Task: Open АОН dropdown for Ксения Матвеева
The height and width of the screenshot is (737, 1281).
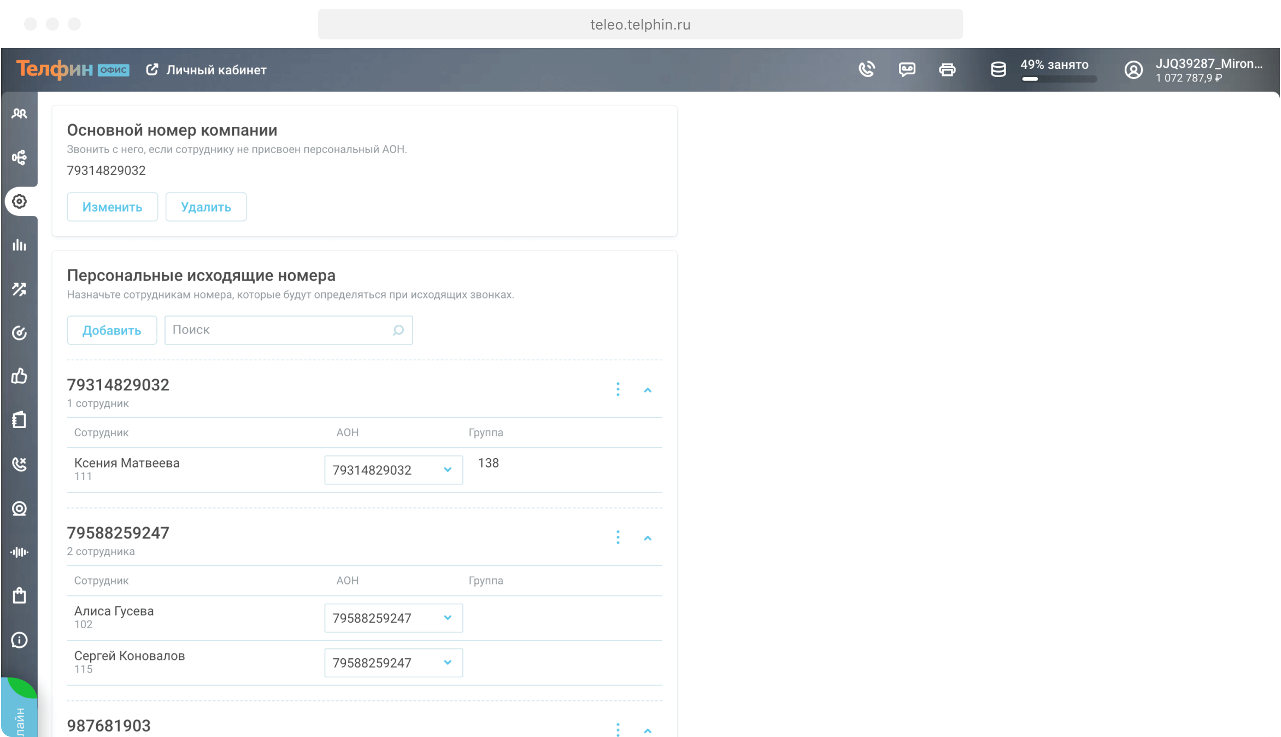Action: pos(393,470)
